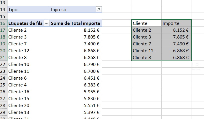Image resolution: width=204 pixels, height=119 pixels.
Task: Select the Cliente 10 row label
Action: [x=29, y=64]
